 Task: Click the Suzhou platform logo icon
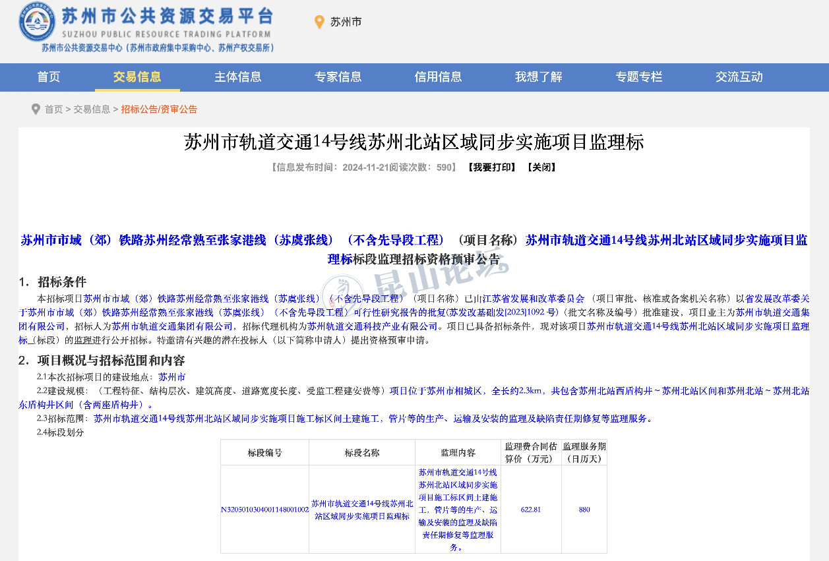point(37,22)
